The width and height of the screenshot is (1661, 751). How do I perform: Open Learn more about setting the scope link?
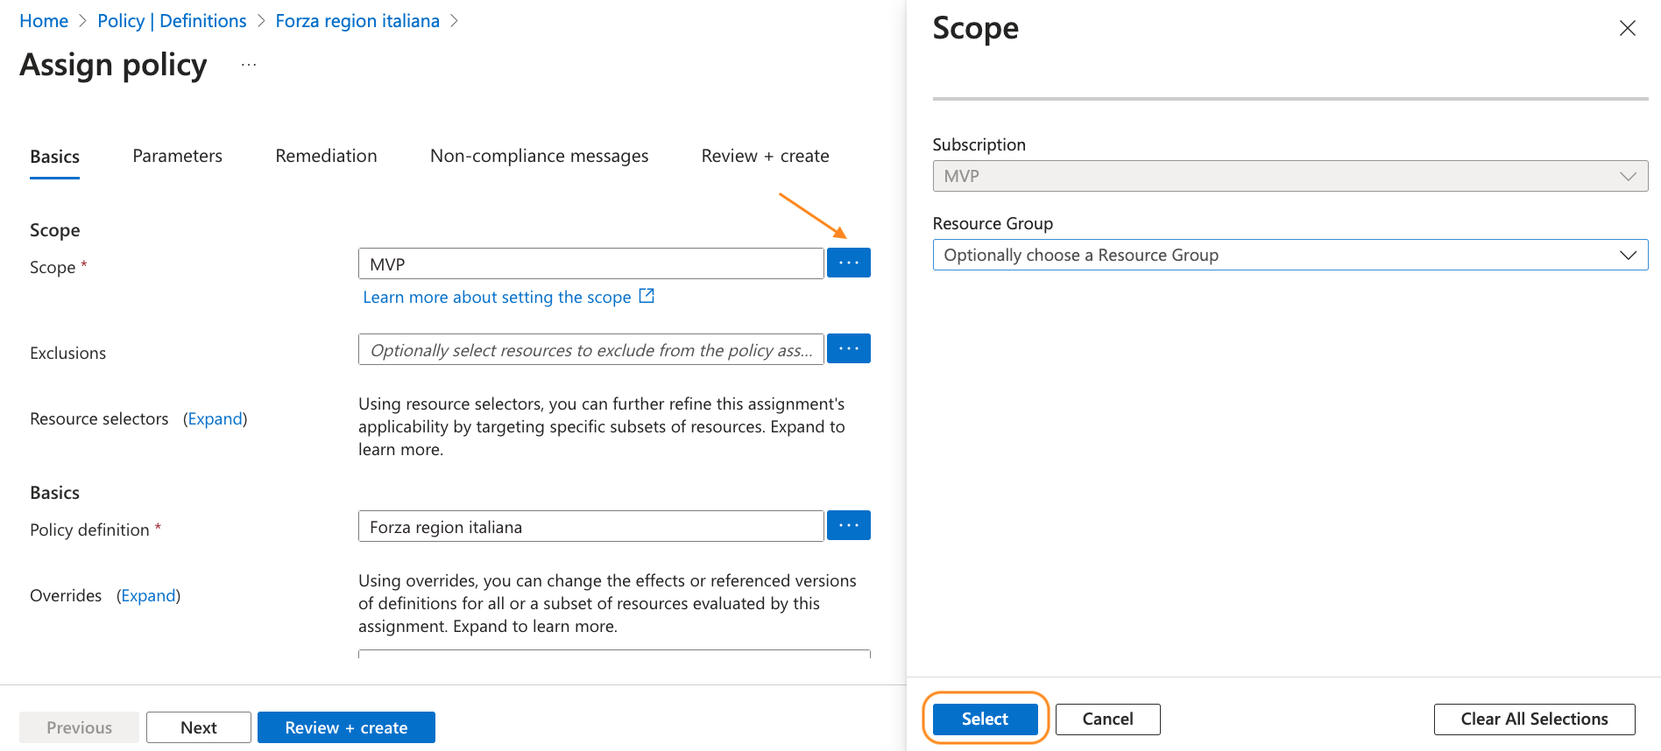coord(497,297)
